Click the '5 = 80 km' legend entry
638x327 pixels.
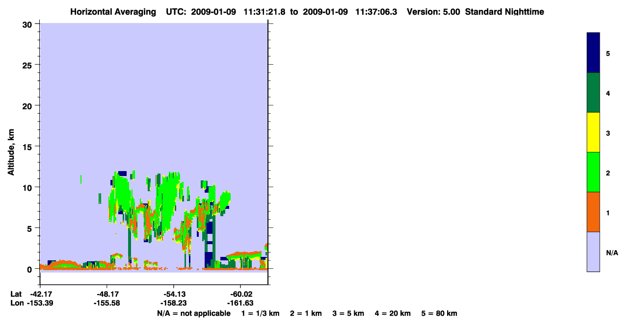click(439, 313)
